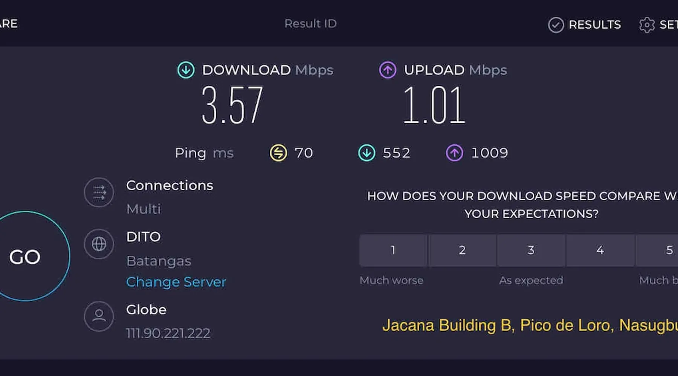Viewport: 678px width, 376px height.
Task: Click the Multi connections setting
Action: pos(144,209)
